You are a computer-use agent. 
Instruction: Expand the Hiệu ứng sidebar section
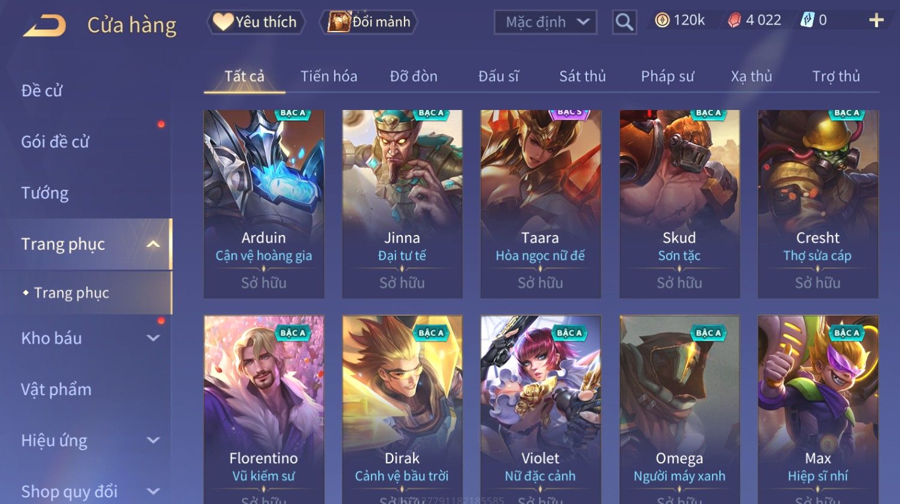coord(153,440)
